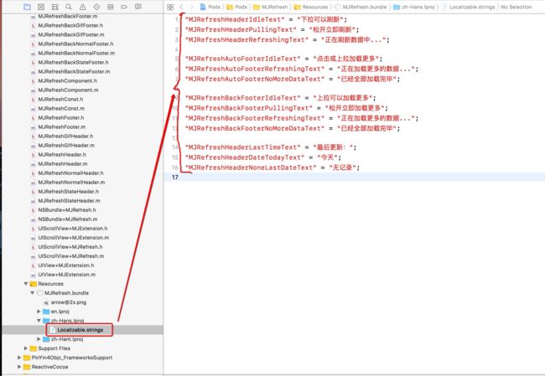Open MJRefreshConst.m
Image resolution: width=545 pixels, height=376 pixels.
[61, 108]
